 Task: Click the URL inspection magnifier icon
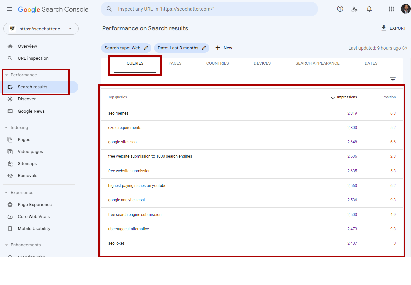click(x=10, y=58)
